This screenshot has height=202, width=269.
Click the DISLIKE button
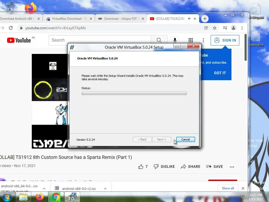[x=164, y=166]
